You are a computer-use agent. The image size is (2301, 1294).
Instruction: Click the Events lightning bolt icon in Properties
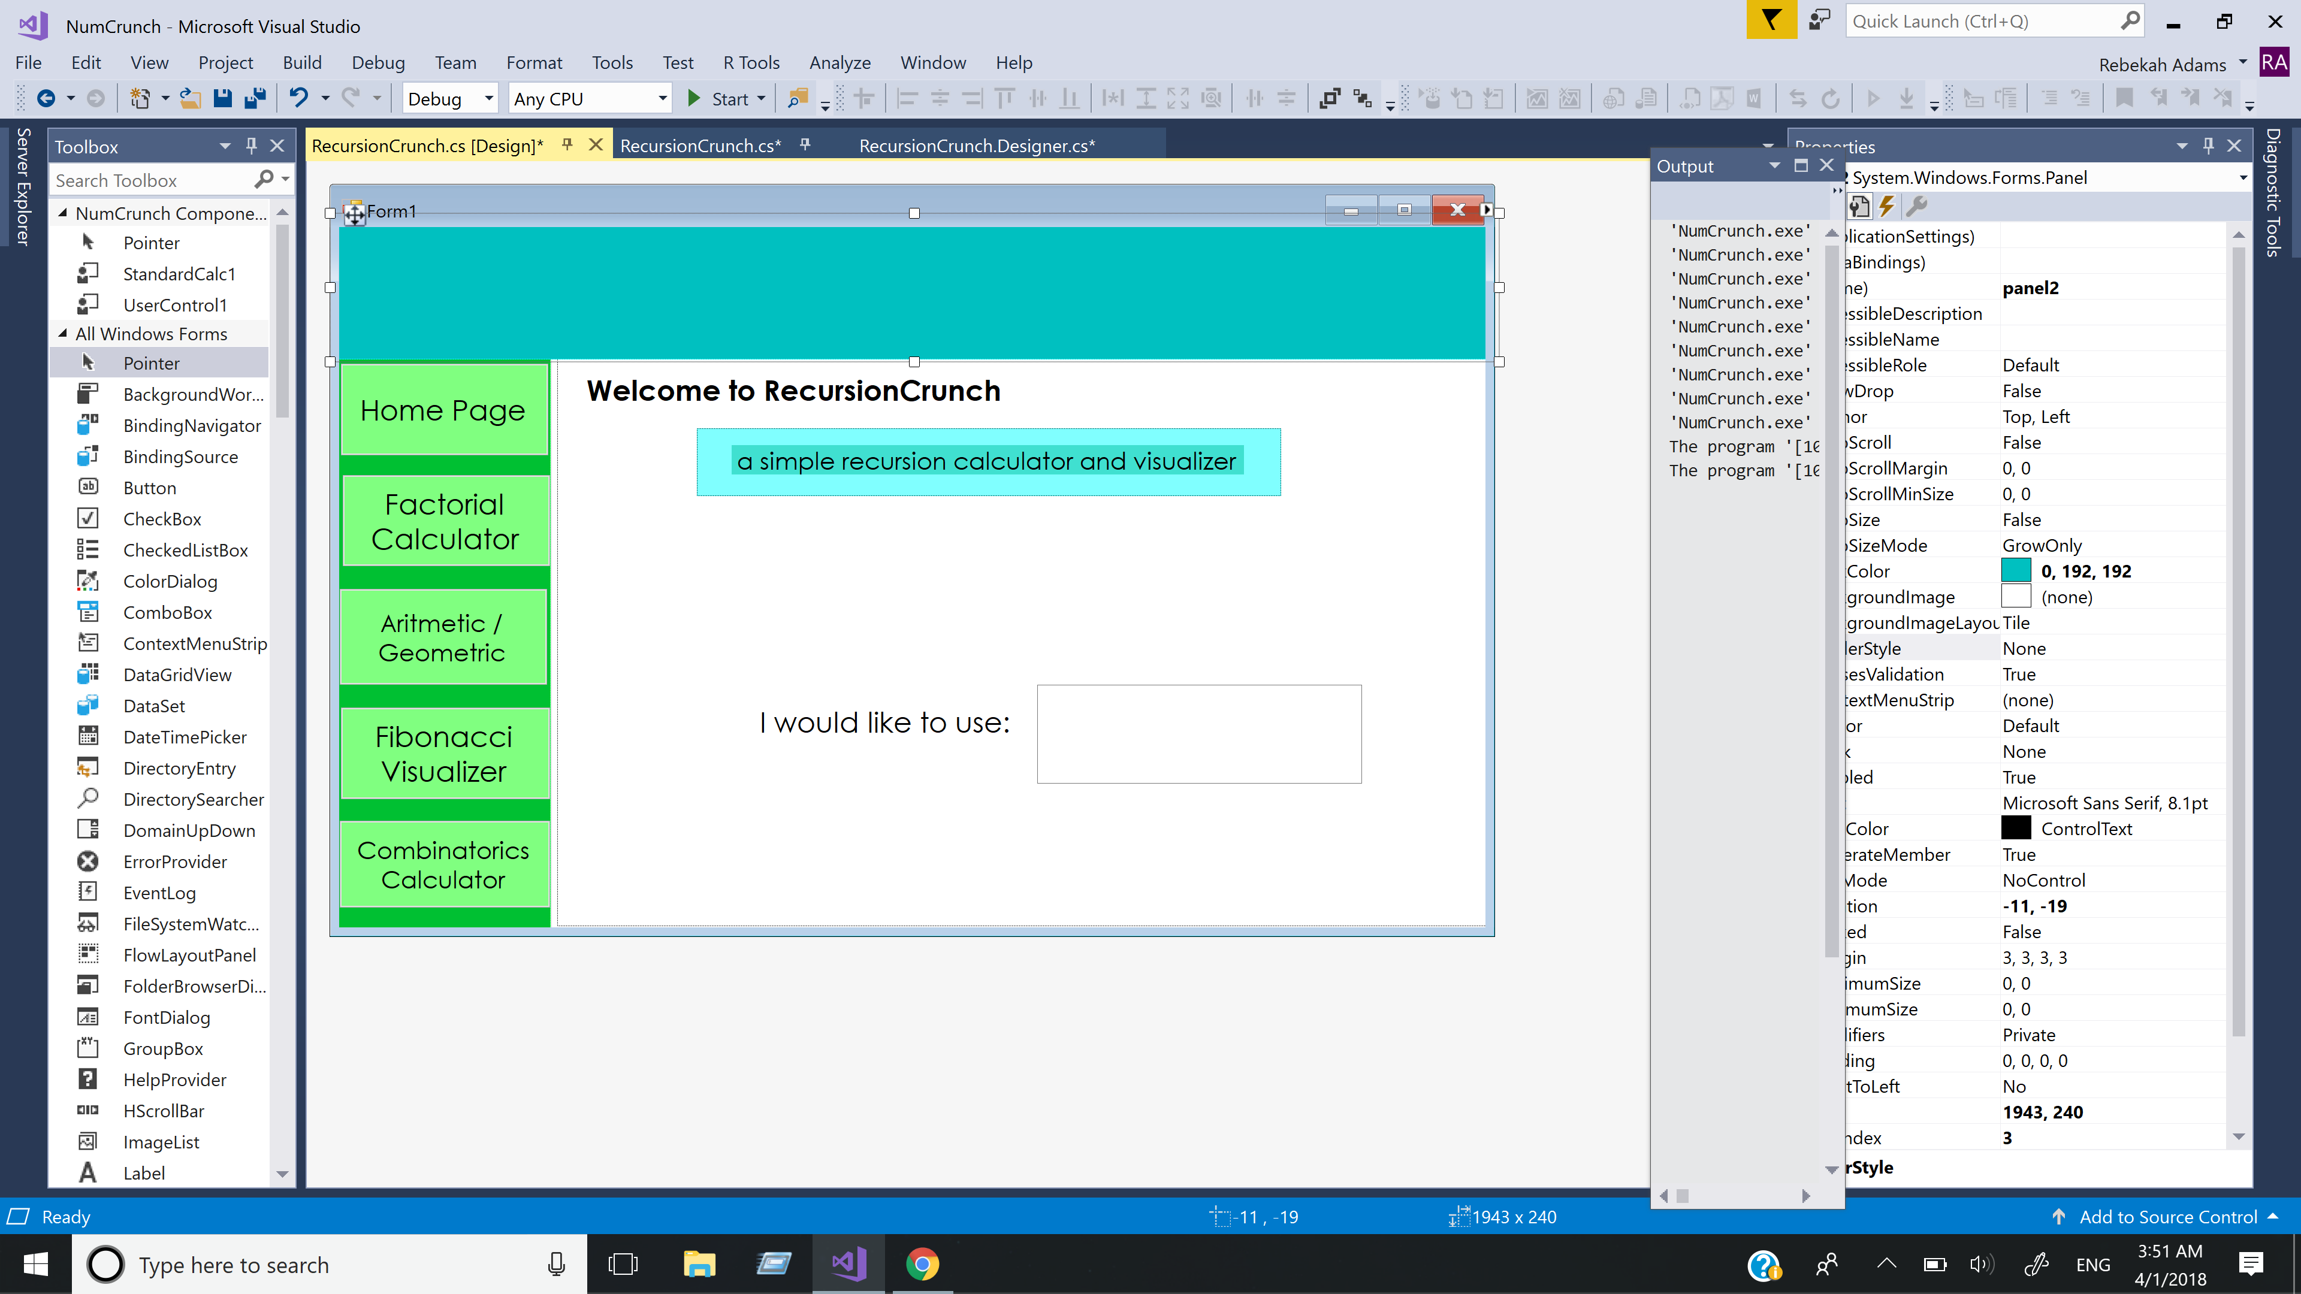tap(1886, 207)
